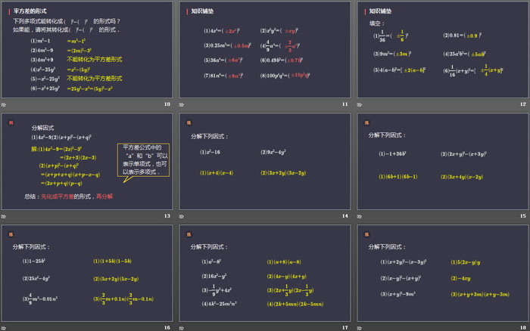Click the slide number label "18"
The height and width of the screenshot is (331, 530).
pyautogui.click(x=523, y=328)
